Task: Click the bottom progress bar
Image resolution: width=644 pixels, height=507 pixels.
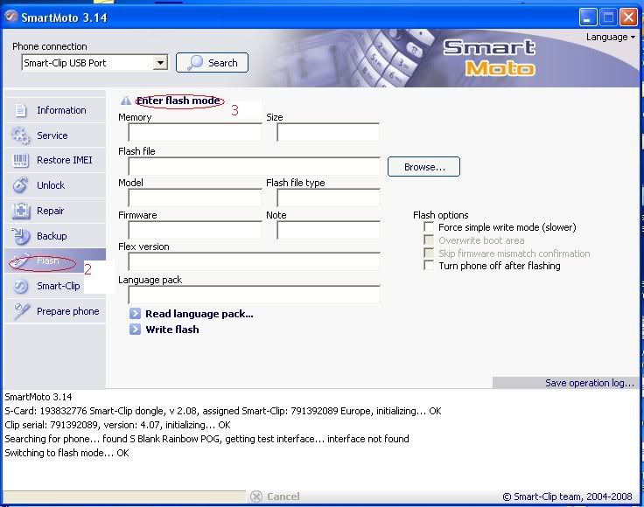Action: click(x=124, y=497)
